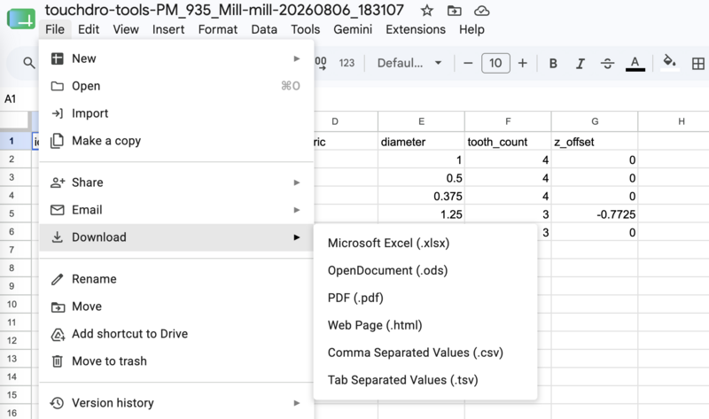Open the borders tool
The image size is (709, 419).
point(697,63)
